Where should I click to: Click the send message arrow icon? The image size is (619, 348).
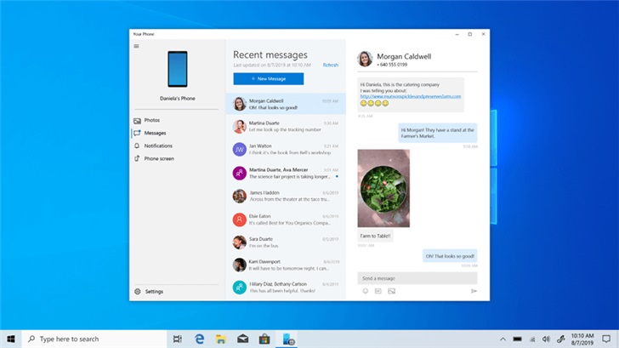(x=474, y=291)
